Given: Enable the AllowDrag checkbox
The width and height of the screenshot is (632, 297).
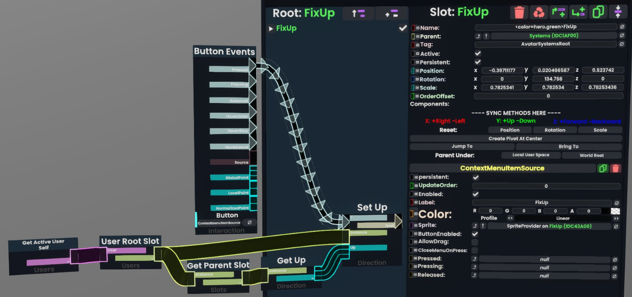Looking at the screenshot, I should [x=475, y=242].
